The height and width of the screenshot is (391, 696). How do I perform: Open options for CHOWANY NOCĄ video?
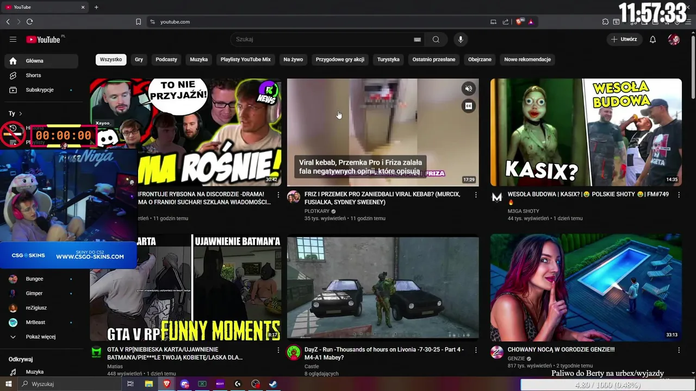coord(679,350)
